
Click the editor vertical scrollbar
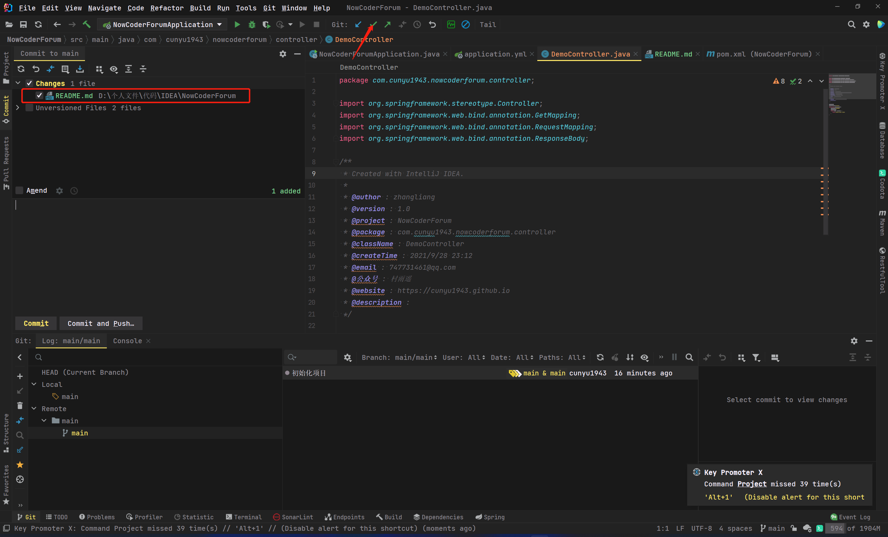825,162
